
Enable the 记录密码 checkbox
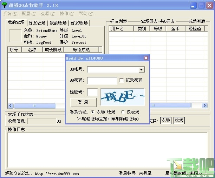[x=122, y=80]
